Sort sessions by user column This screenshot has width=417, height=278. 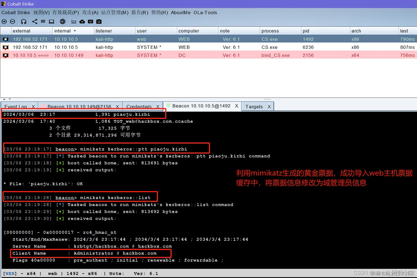156,31
